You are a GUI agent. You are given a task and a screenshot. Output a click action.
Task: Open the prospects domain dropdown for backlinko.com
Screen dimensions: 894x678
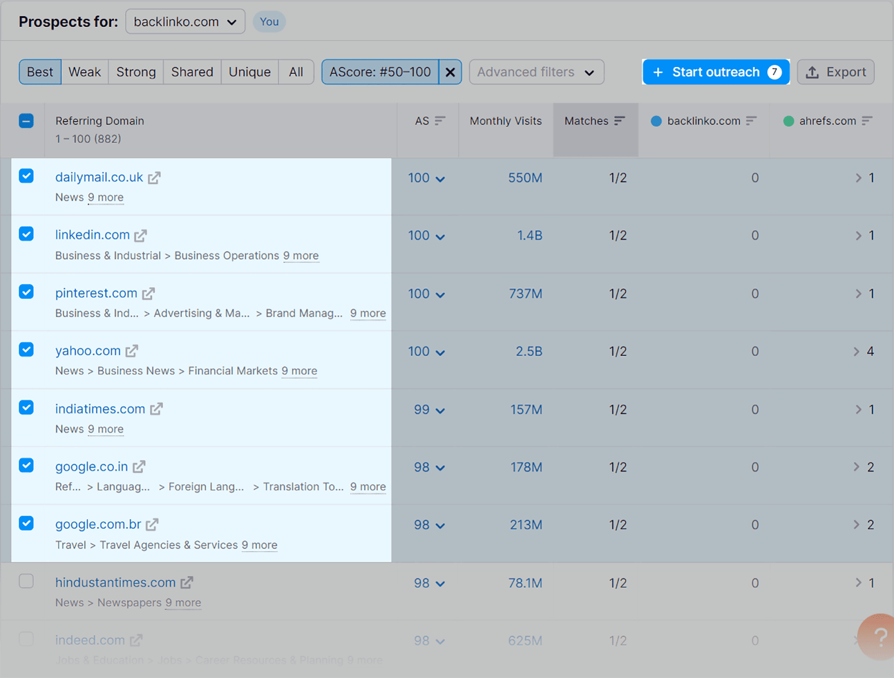point(185,22)
